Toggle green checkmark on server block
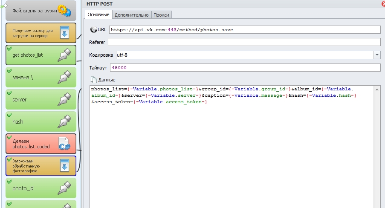This screenshot has height=208, width=385. [9, 92]
